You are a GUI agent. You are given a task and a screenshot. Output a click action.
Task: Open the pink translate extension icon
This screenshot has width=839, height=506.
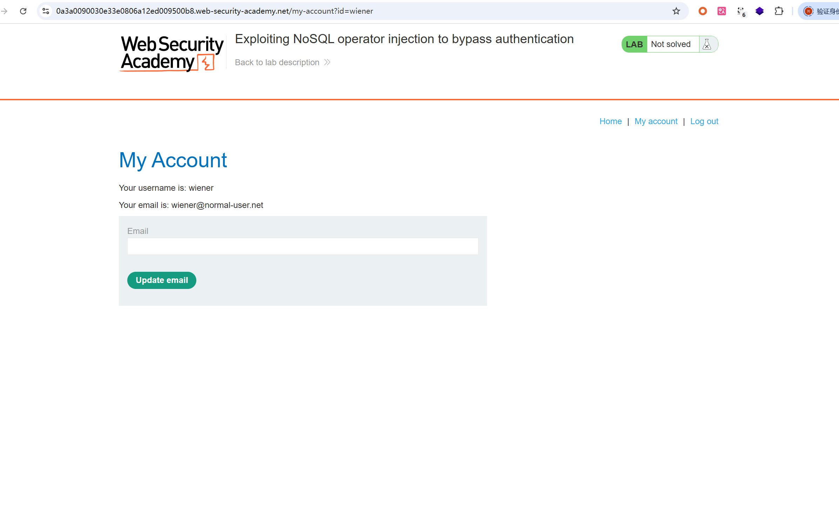(722, 11)
